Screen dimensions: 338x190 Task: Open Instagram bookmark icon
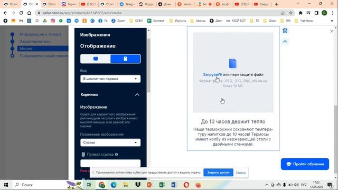(x=53, y=21)
